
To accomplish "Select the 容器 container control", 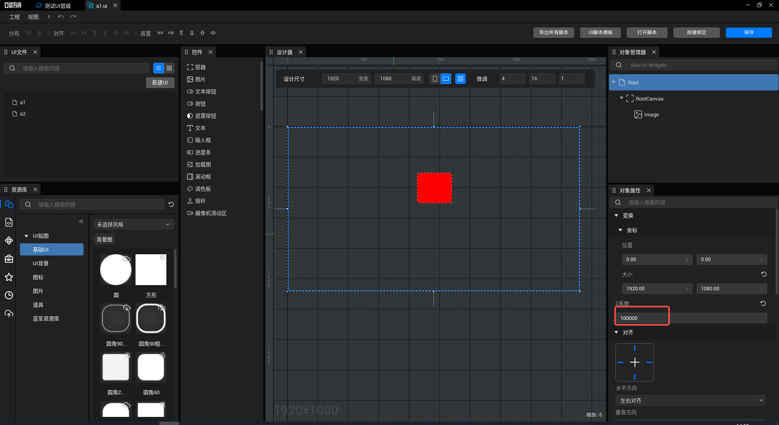I will click(196, 67).
